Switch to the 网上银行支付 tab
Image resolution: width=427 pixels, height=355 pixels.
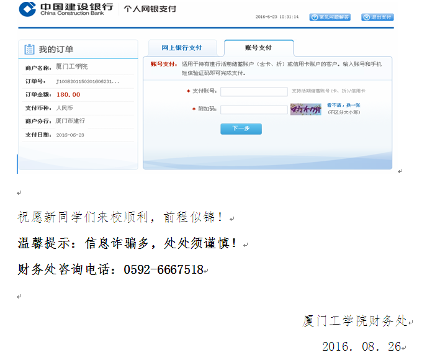(x=182, y=48)
